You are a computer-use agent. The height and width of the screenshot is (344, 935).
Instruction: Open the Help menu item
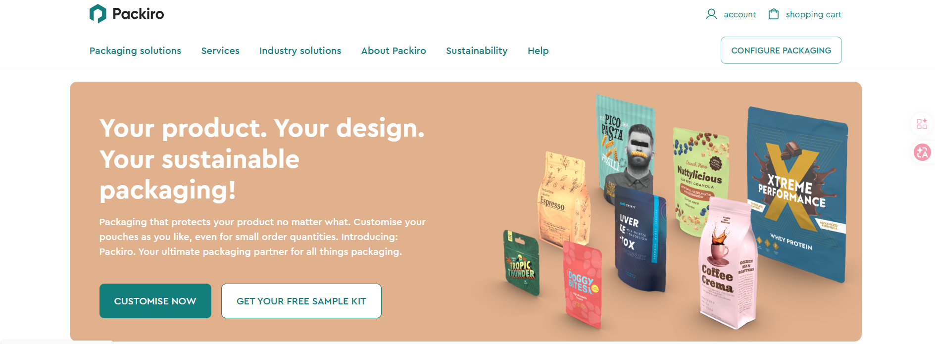[538, 50]
